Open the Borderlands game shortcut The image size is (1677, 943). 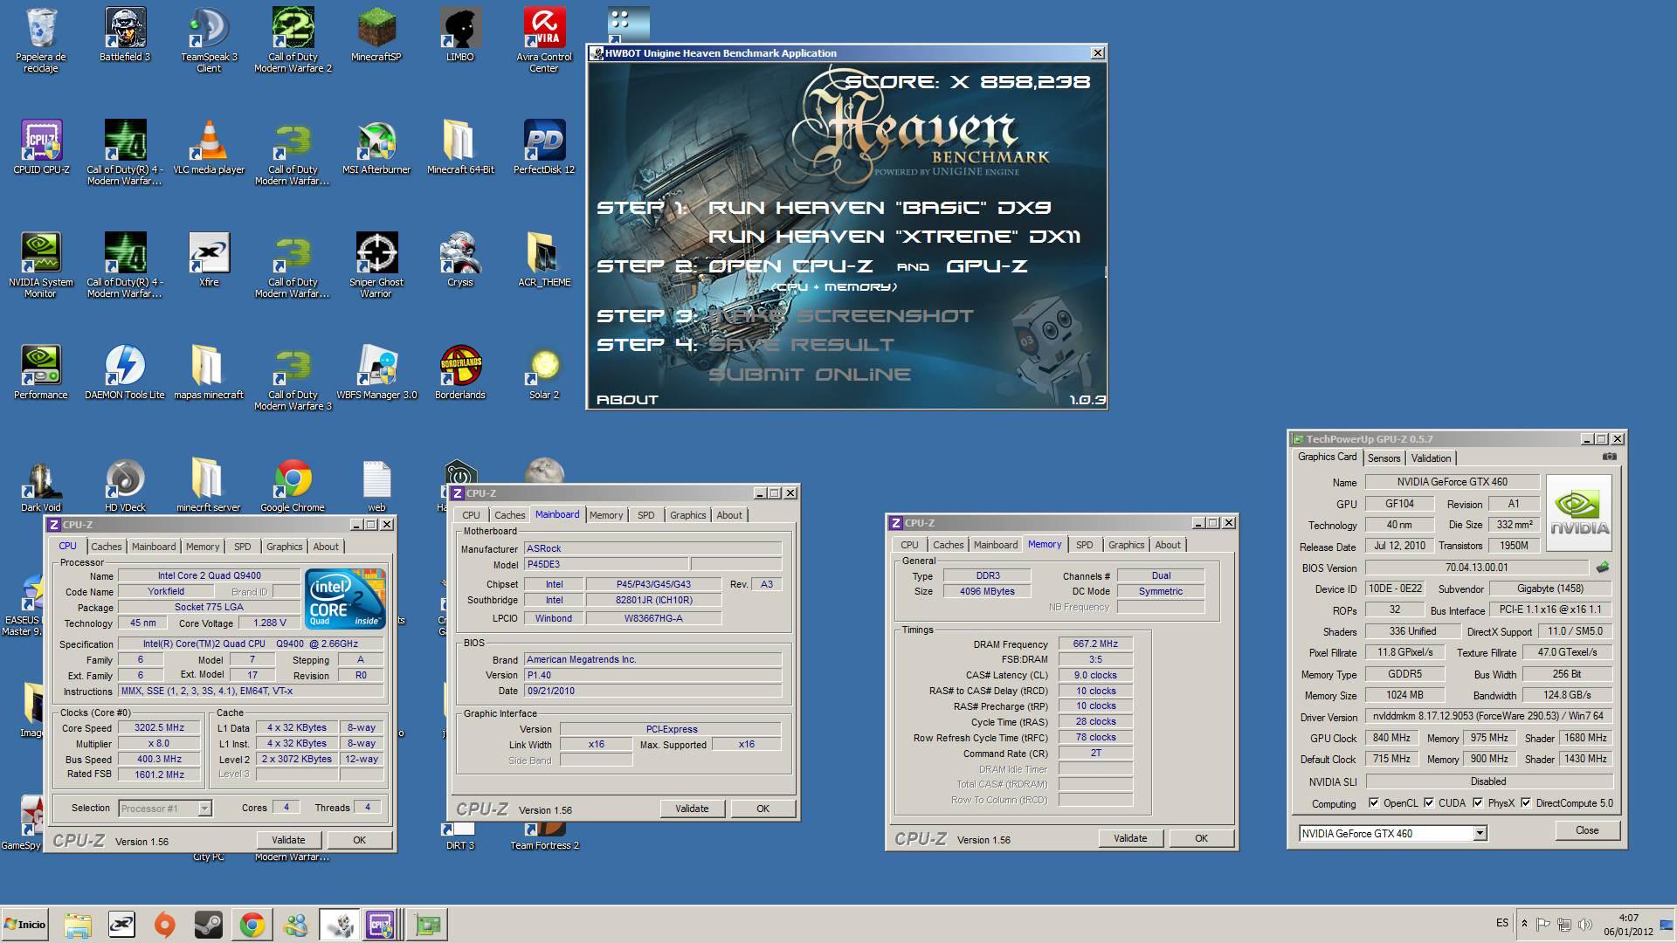click(x=460, y=372)
